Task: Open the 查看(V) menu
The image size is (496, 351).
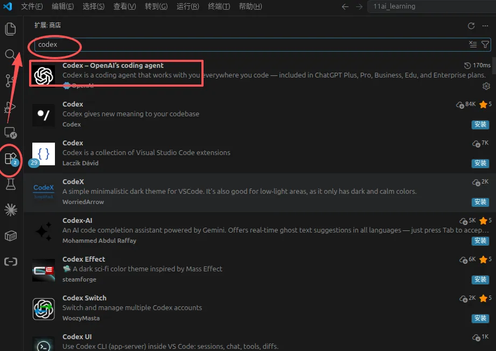Action: 124,6
